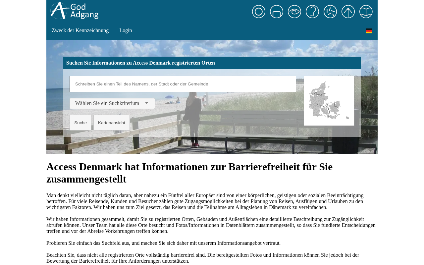Click the paragraph starting 'Man denkt vielleicht nicht täglich'
Image resolution: width=424 pixels, height=265 pixels.
pos(212,201)
